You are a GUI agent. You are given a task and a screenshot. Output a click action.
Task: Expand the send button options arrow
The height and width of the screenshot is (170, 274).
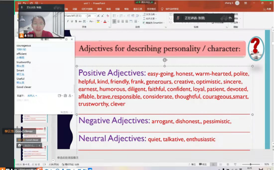[72, 112]
